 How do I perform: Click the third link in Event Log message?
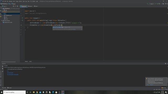pyautogui.click(x=13, y=74)
